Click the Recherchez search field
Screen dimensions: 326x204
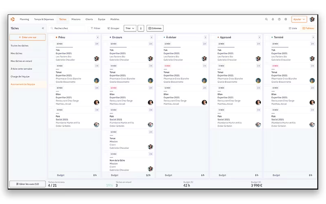(67, 28)
